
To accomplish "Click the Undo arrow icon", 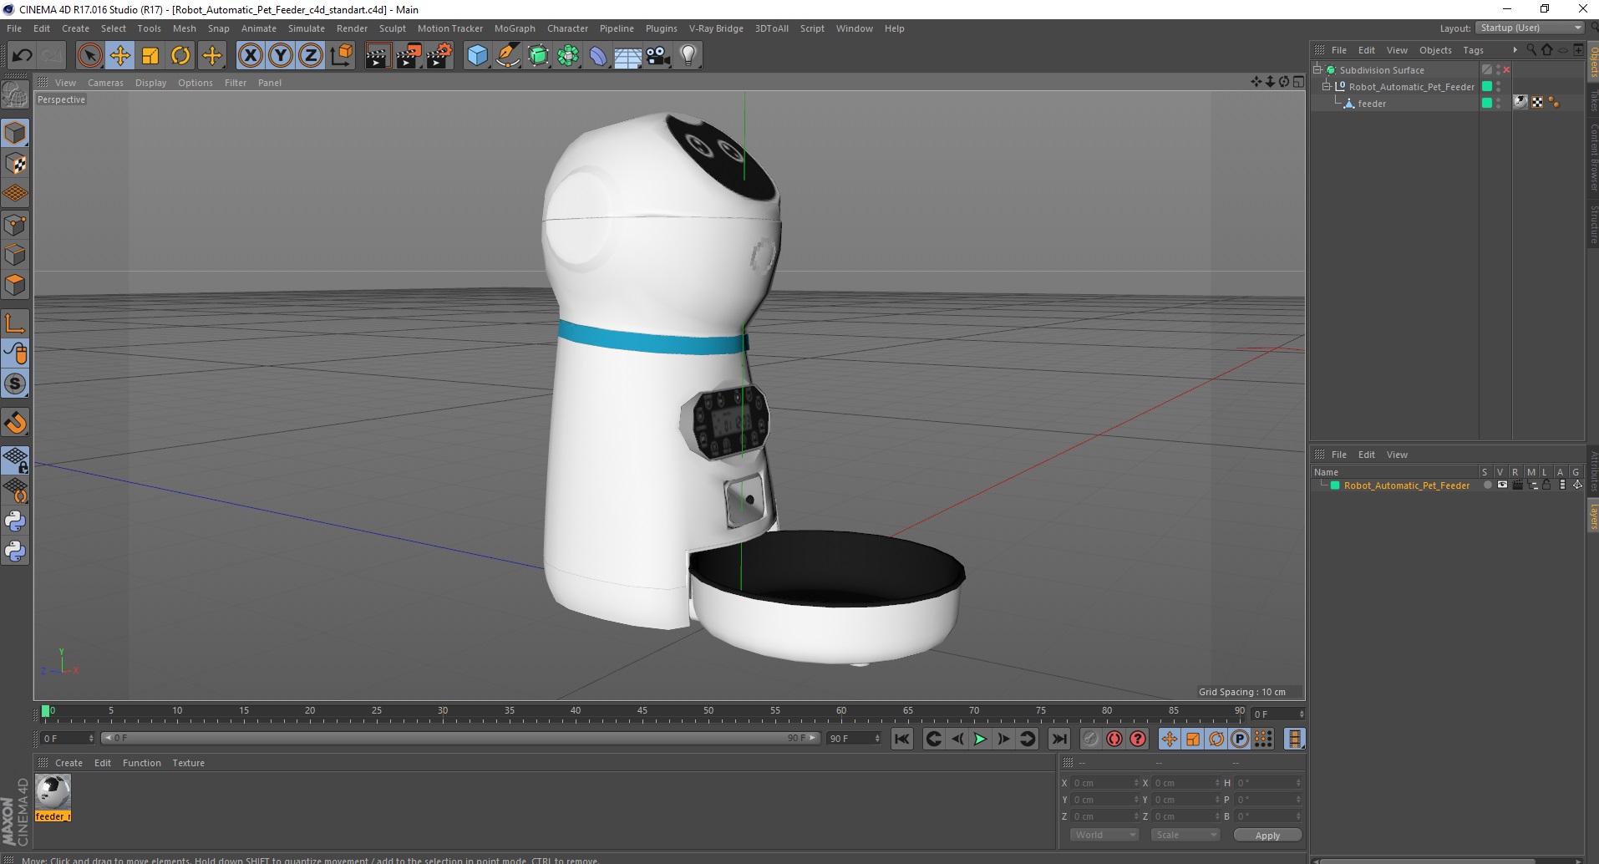I will pyautogui.click(x=22, y=56).
